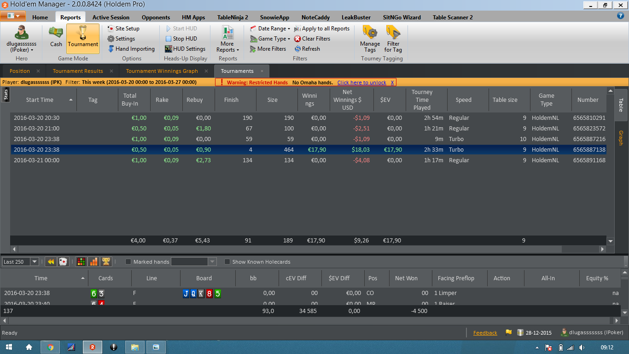
Task: Open the More Reports dropdown
Action: point(228,39)
